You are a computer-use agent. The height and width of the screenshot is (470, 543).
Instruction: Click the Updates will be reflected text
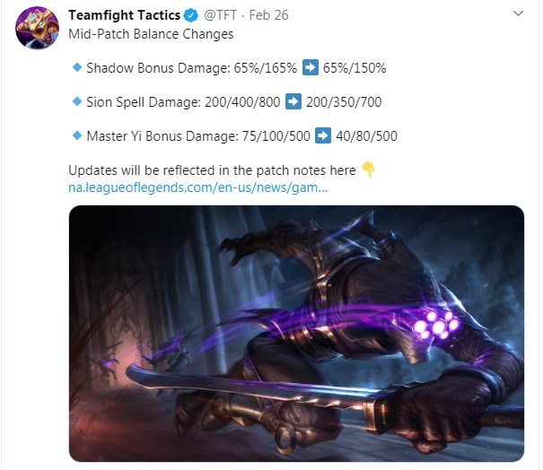pyautogui.click(x=212, y=170)
